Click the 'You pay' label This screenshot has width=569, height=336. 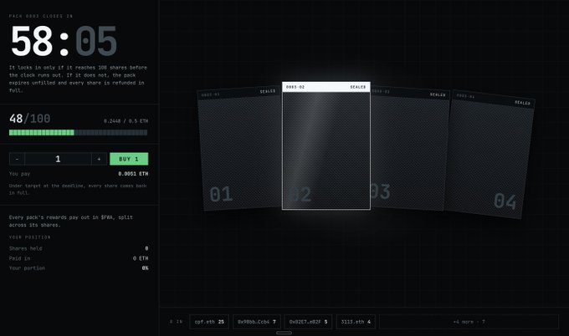[19, 174]
